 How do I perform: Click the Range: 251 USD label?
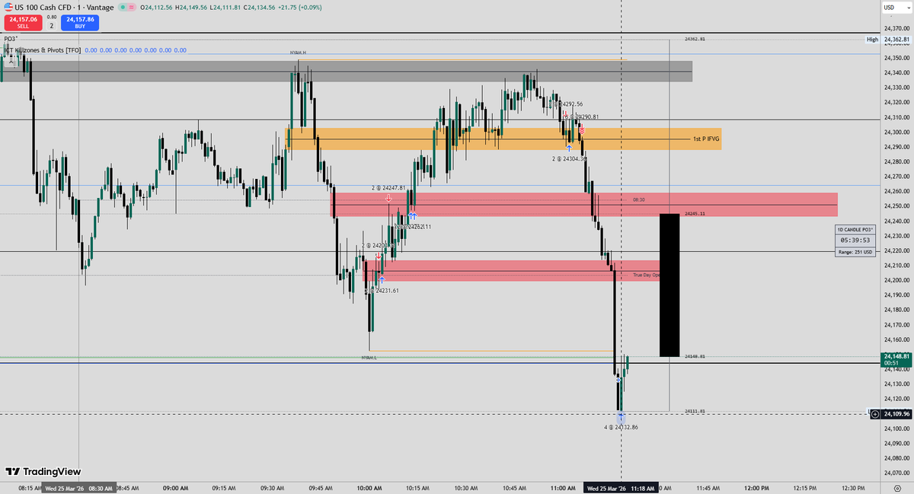click(855, 251)
